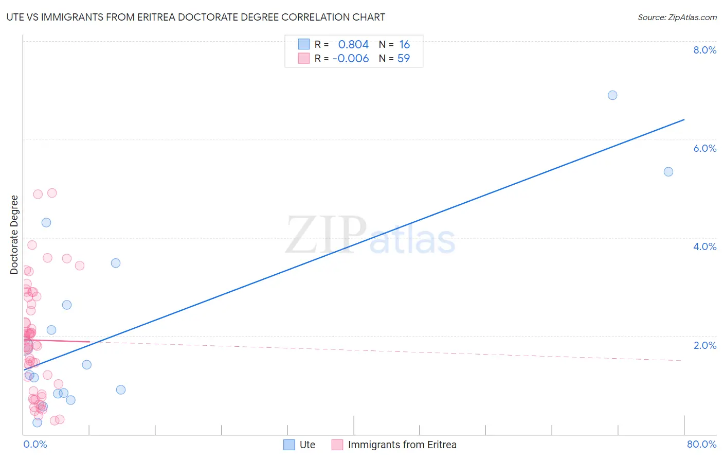Click the chart title text
Screen dimensions: 723x459
point(196,17)
